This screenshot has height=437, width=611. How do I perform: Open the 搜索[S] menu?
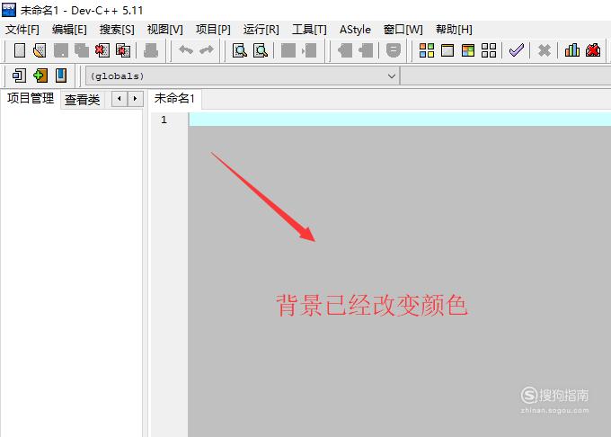pos(117,30)
